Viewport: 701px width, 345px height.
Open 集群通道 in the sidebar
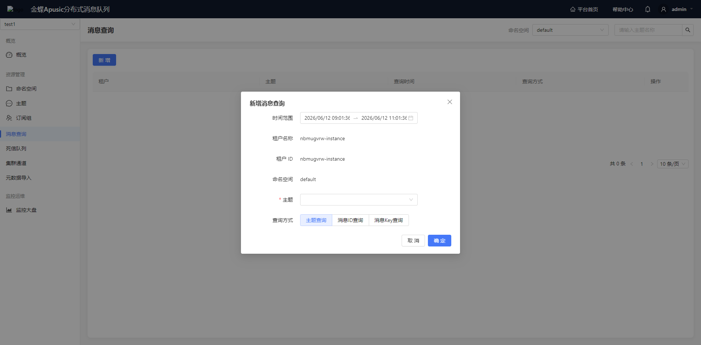tap(40, 163)
